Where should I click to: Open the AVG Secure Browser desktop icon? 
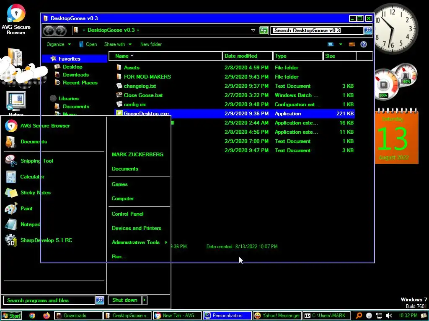(x=16, y=19)
